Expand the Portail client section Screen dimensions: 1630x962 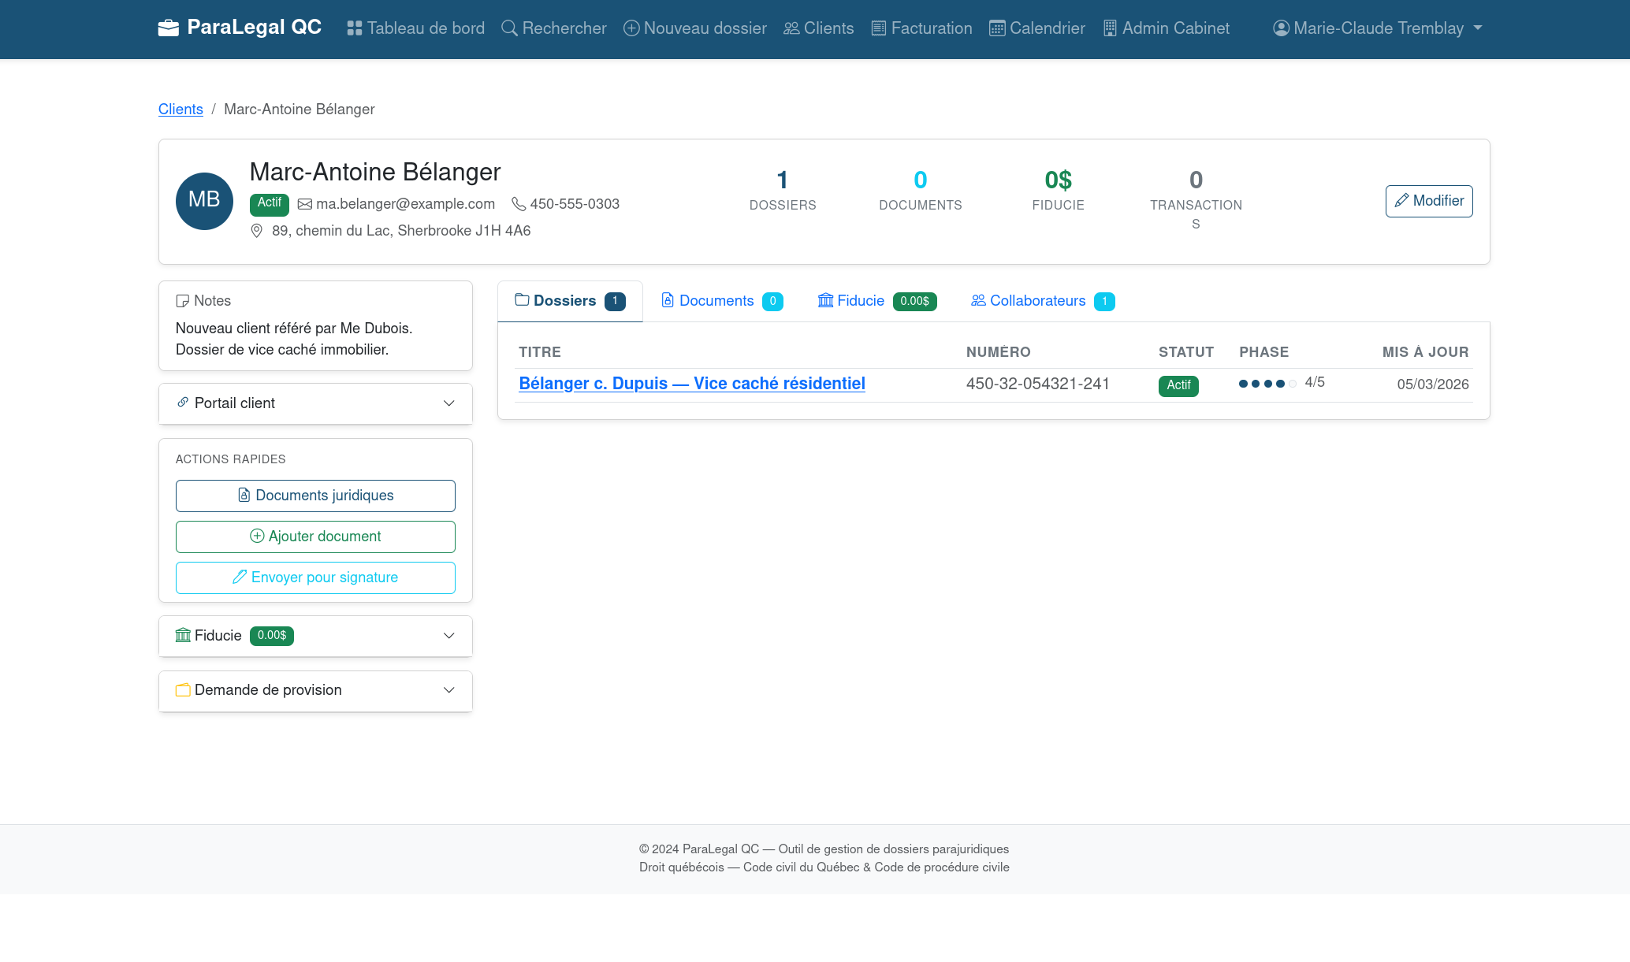click(x=314, y=403)
